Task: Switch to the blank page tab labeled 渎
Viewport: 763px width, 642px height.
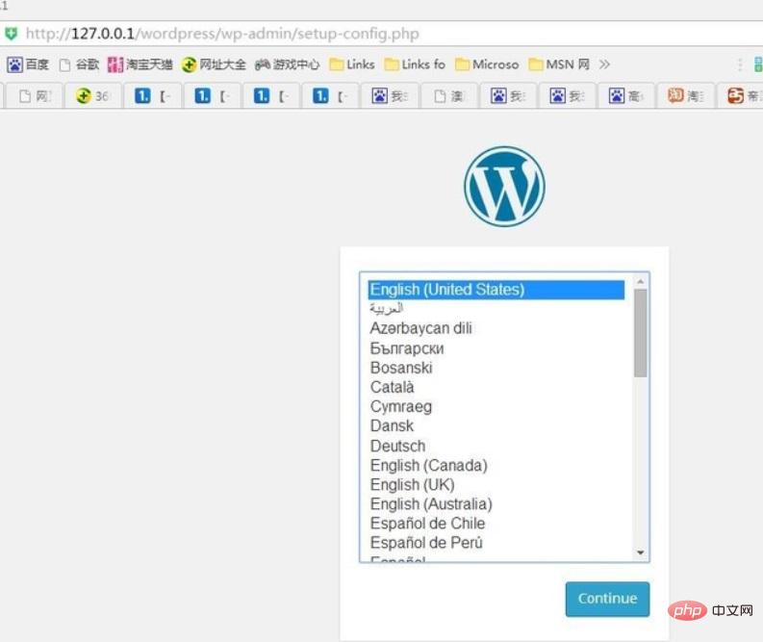Action: (448, 96)
